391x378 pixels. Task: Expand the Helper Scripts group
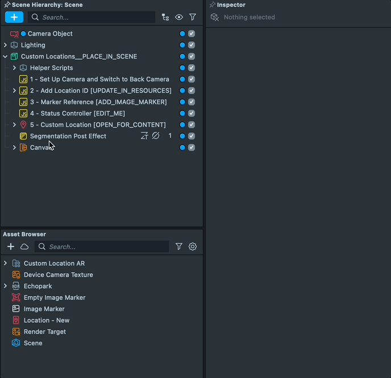14,68
